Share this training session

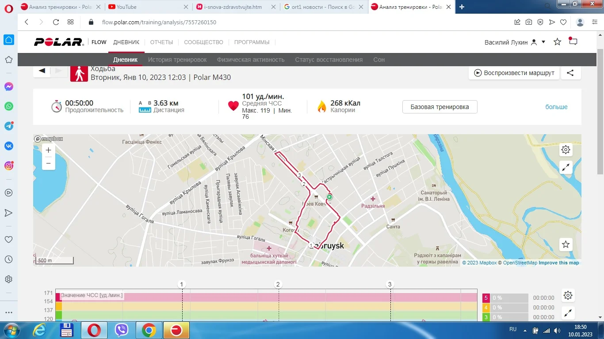click(571, 73)
